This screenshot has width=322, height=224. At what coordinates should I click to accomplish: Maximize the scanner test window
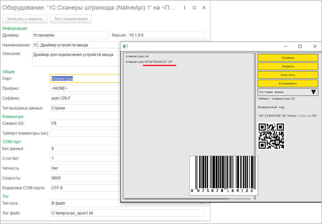tap(300, 47)
